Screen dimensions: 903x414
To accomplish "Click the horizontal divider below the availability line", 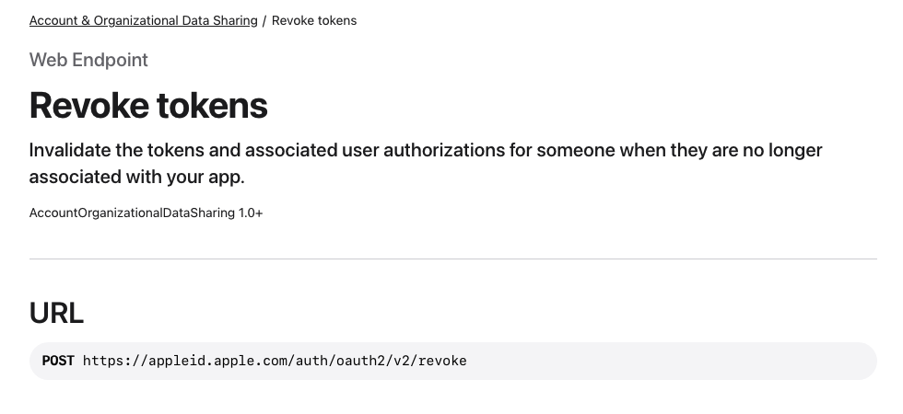I will pyautogui.click(x=453, y=259).
